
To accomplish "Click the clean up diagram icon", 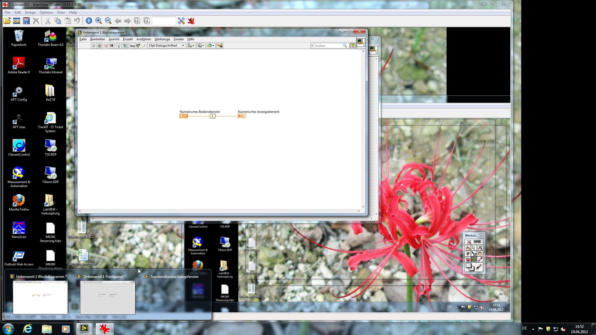I will pyautogui.click(x=220, y=46).
